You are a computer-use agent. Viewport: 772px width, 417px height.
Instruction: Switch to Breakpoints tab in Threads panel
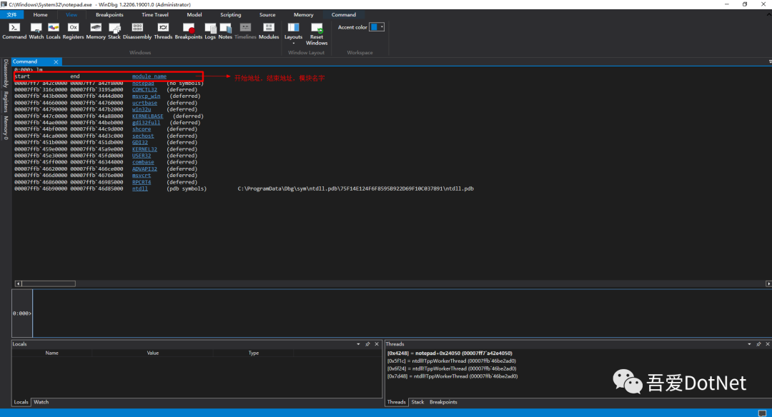click(x=443, y=402)
